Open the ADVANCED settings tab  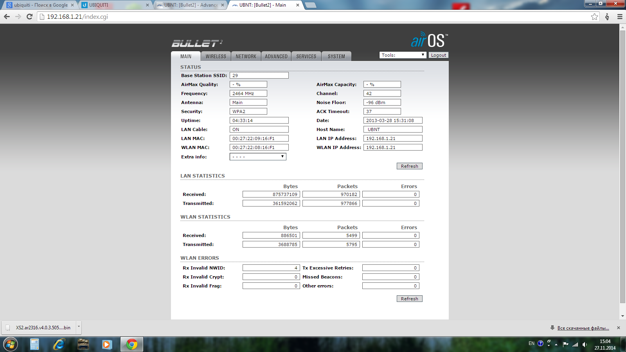click(276, 56)
